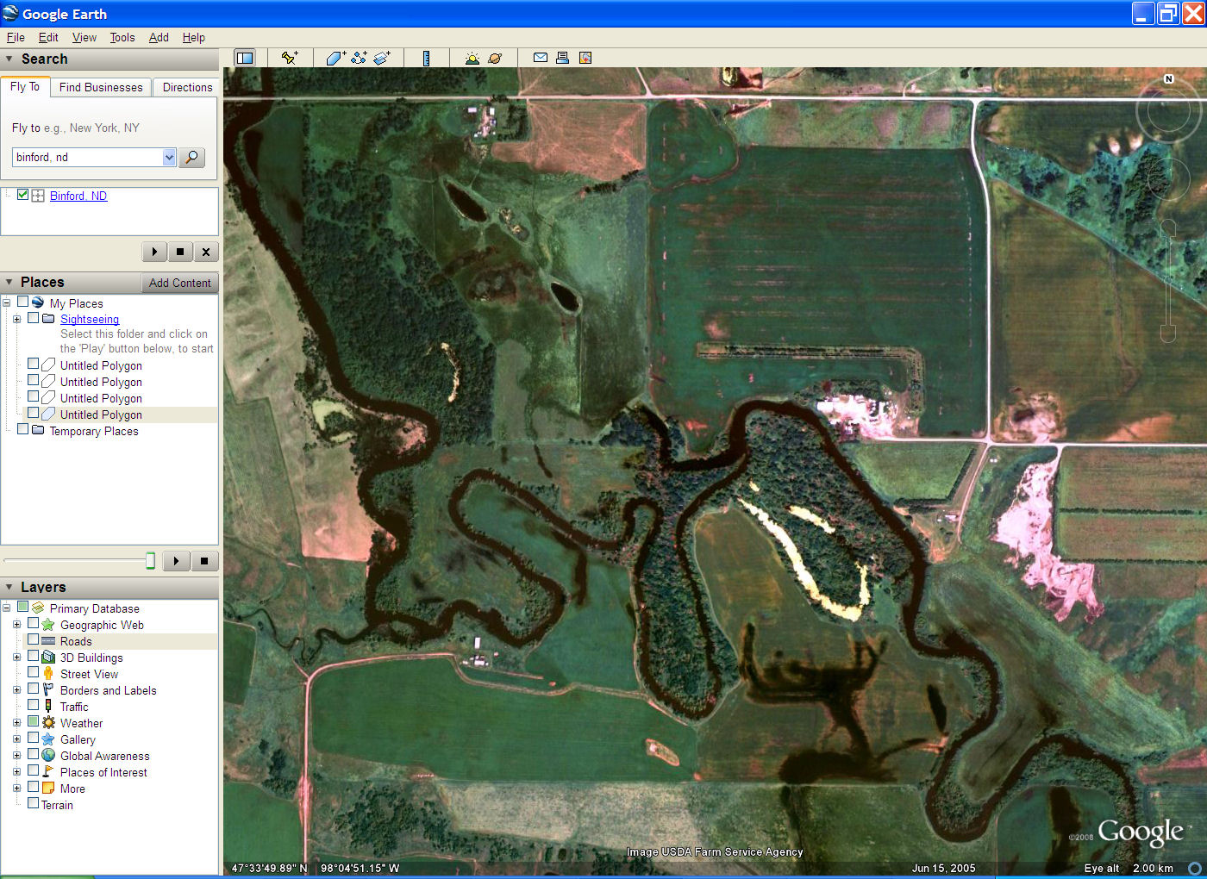This screenshot has height=879, width=1207.
Task: Click the Primary Database layer icon
Action: pyautogui.click(x=38, y=608)
